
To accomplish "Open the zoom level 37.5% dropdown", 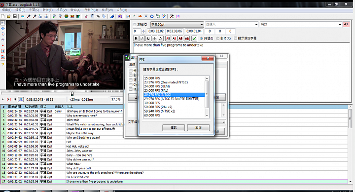I will [x=116, y=100].
